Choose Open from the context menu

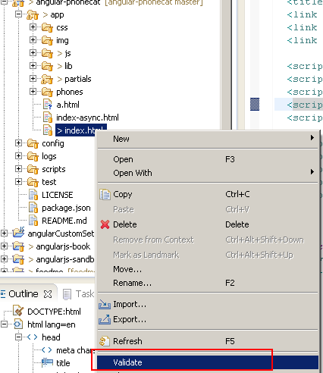[208, 159]
